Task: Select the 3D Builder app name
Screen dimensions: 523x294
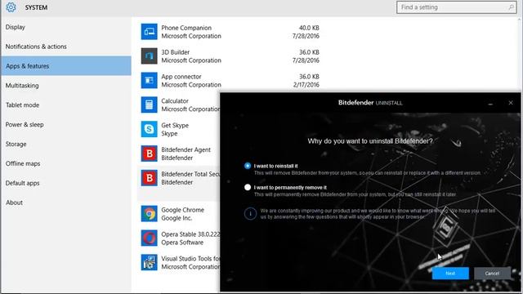Action: (176, 52)
